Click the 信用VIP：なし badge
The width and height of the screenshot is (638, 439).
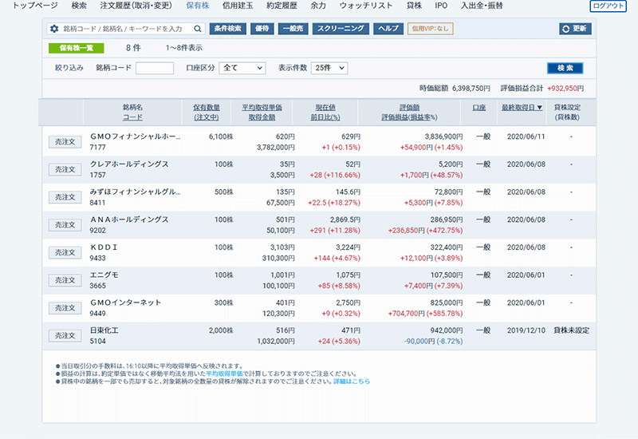(431, 29)
